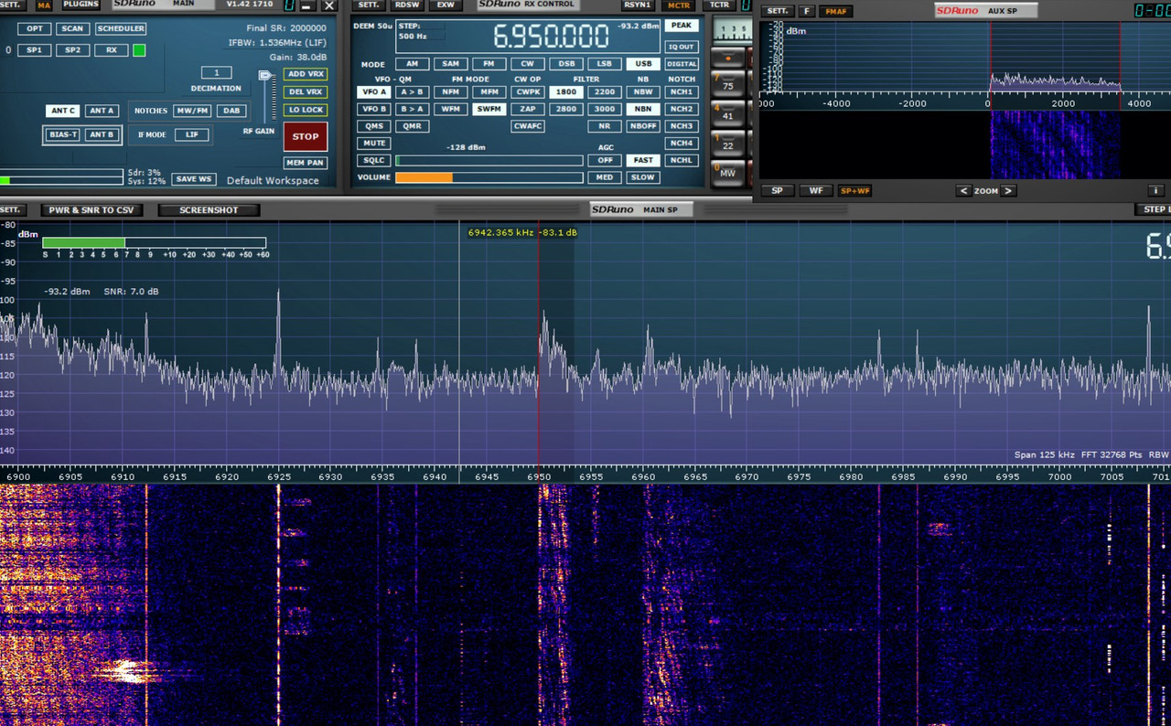This screenshot has width=1171, height=726.
Task: Open the Aux SP info 'i' button
Action: [x=1156, y=191]
